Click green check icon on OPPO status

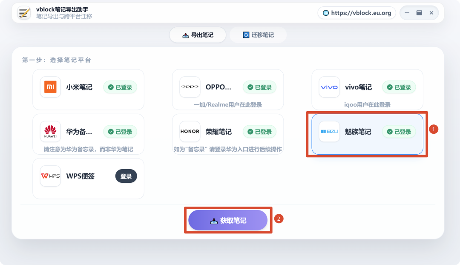(x=250, y=87)
